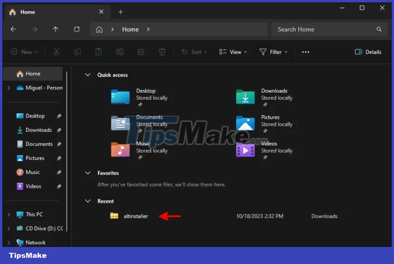Expand Network tree node
The width and height of the screenshot is (394, 264).
point(9,243)
